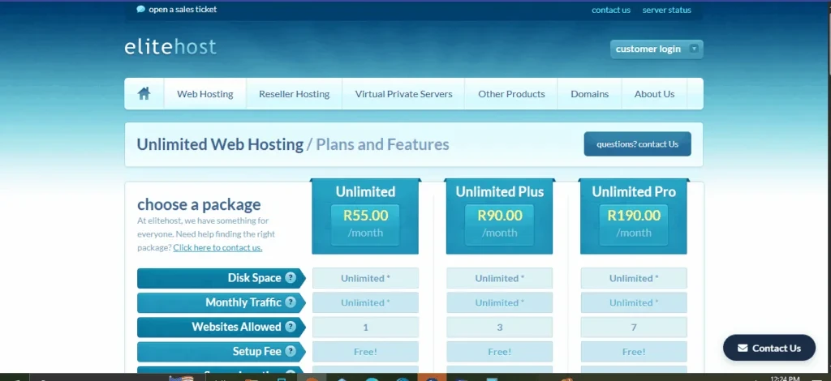Click the R90.00 /month price box
This screenshot has width=831, height=381.
[x=500, y=225]
